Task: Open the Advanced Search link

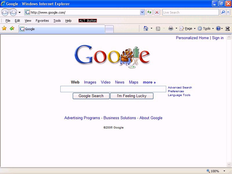Action: click(x=180, y=88)
